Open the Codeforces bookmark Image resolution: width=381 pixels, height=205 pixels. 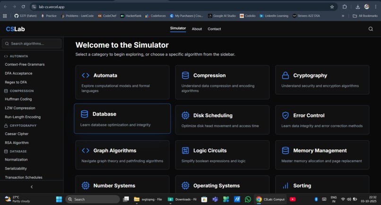[x=156, y=16]
